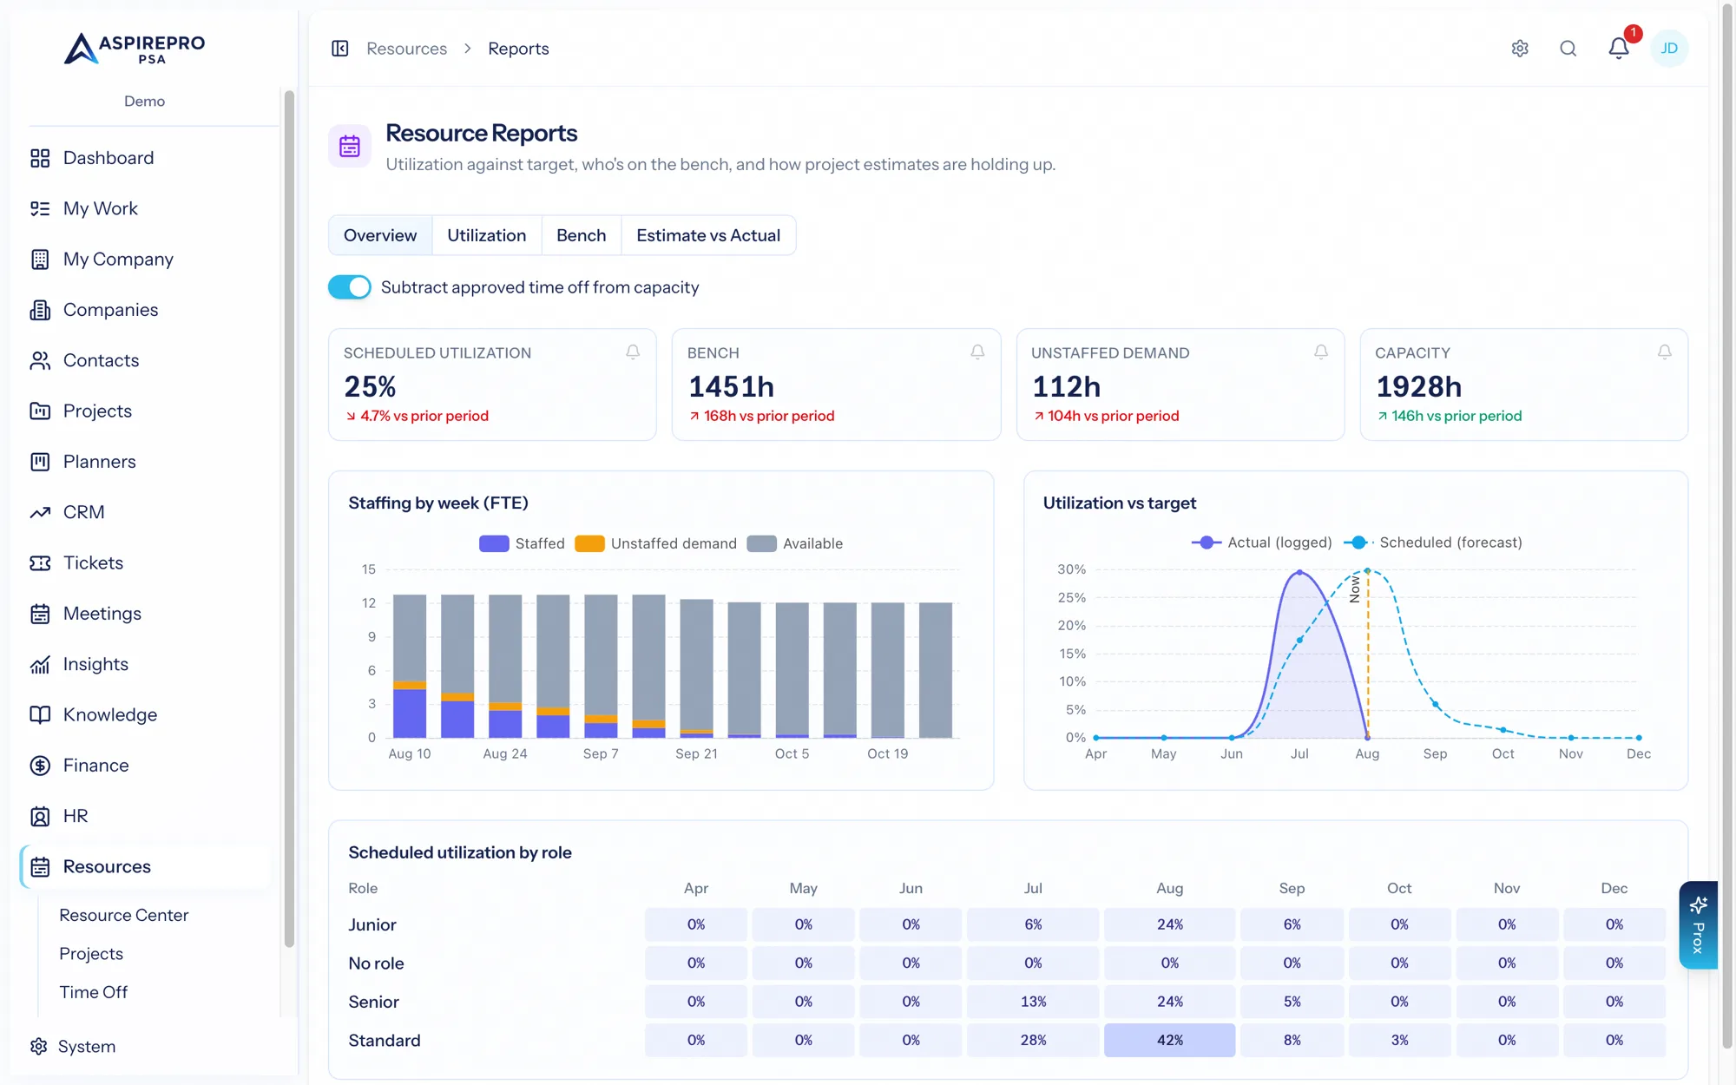
Task: Click Resources breadcrumb link
Action: pos(407,49)
